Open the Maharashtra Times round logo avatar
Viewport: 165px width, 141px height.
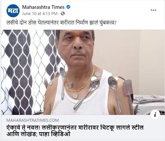pos(13,11)
